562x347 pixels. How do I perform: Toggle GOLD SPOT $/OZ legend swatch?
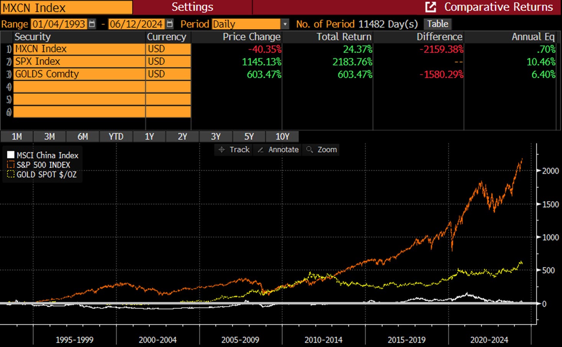(x=11, y=174)
